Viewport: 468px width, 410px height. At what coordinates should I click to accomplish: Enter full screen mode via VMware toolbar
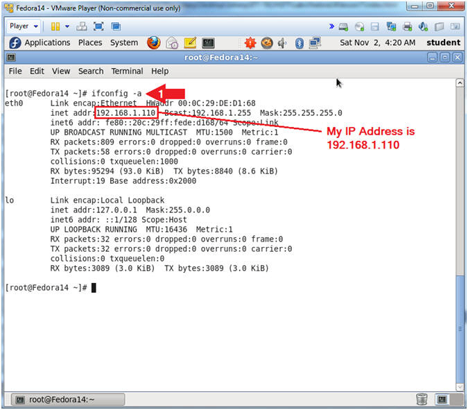click(x=98, y=26)
